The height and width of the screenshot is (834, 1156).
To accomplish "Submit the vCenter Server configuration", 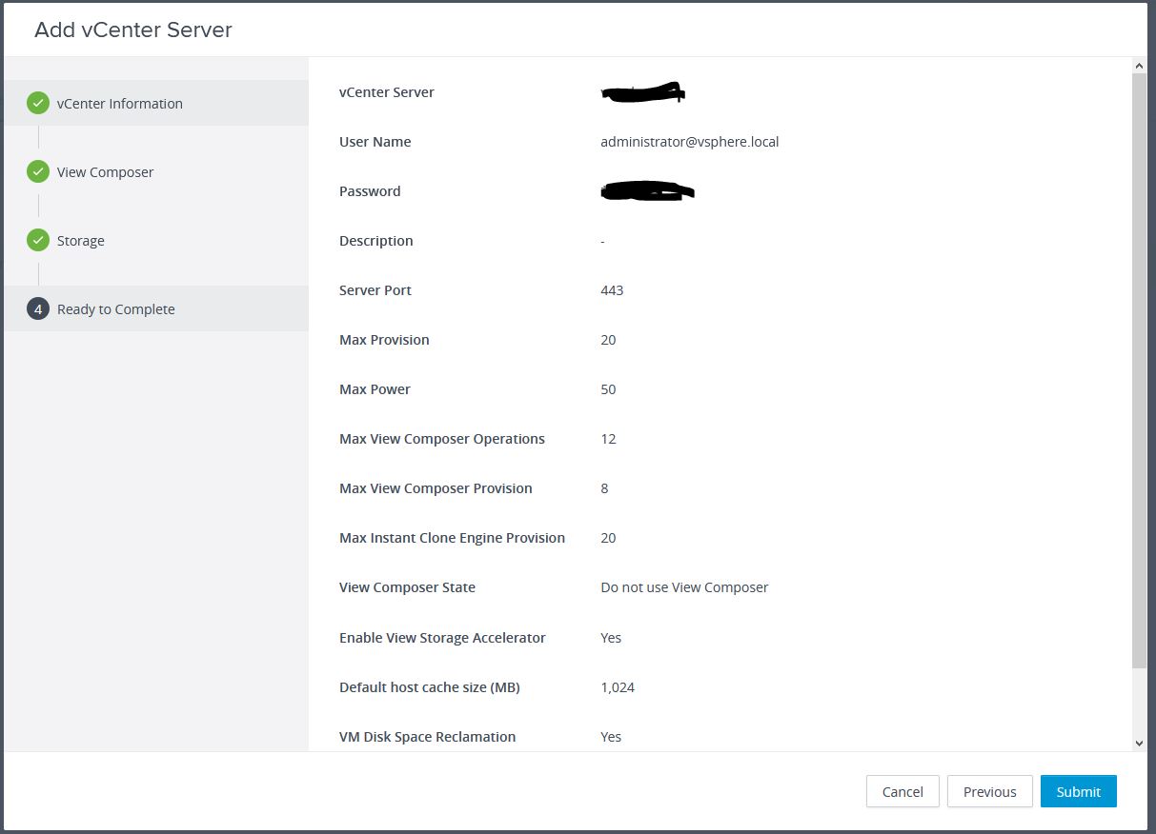I will [x=1079, y=791].
